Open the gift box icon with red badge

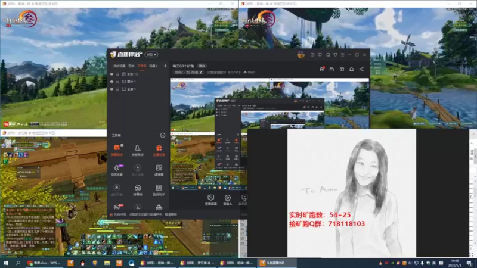point(322,69)
